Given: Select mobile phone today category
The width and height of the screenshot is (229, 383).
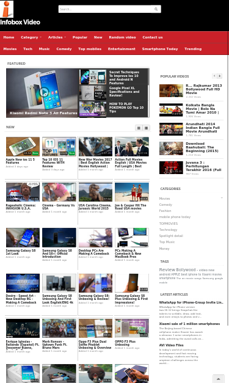Looking at the screenshot, I should point(175,217).
